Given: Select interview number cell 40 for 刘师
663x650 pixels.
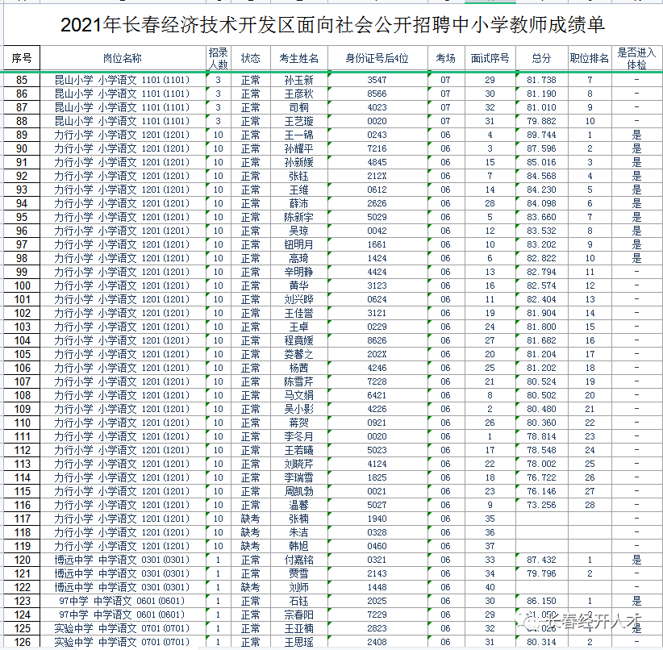Looking at the screenshot, I should point(490,587).
